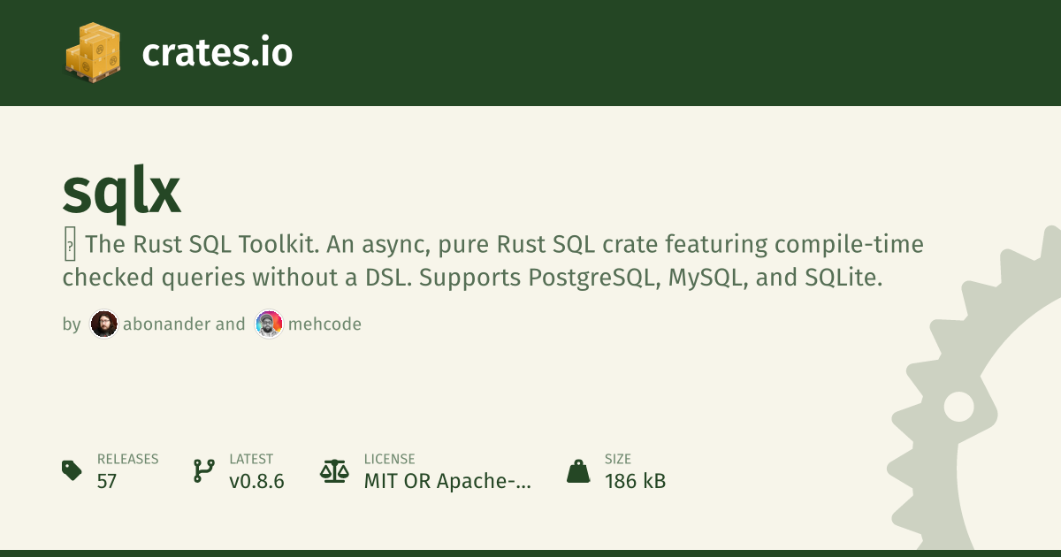The image size is (1061, 557).
Task: Click abonander's avatar picture
Action: 104,324
